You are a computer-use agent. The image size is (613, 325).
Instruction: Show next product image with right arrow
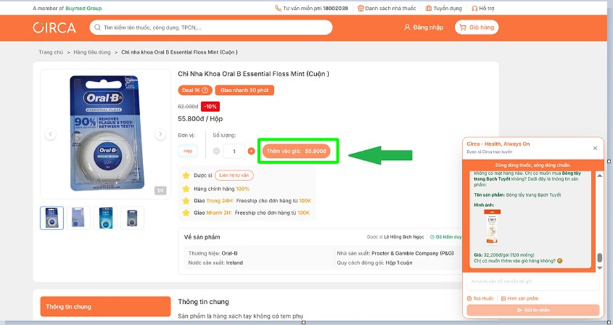click(x=160, y=134)
